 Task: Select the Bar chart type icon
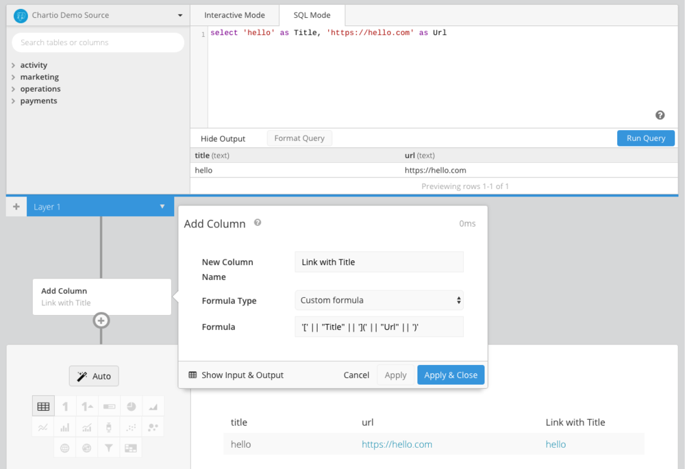tap(65, 427)
